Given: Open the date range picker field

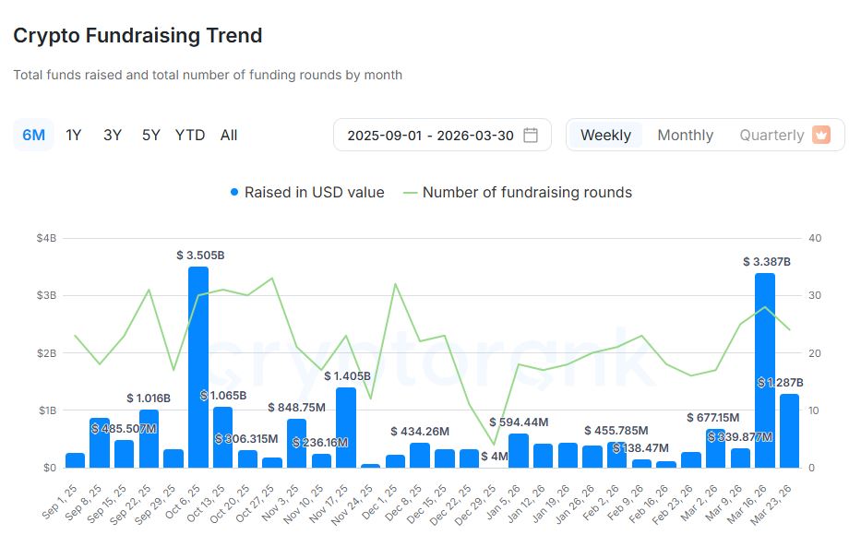Looking at the screenshot, I should coord(430,135).
